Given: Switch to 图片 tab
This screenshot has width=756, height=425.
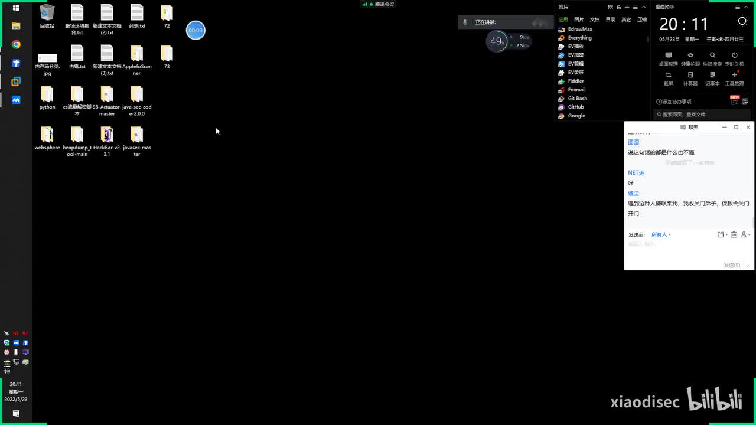Looking at the screenshot, I should [579, 19].
